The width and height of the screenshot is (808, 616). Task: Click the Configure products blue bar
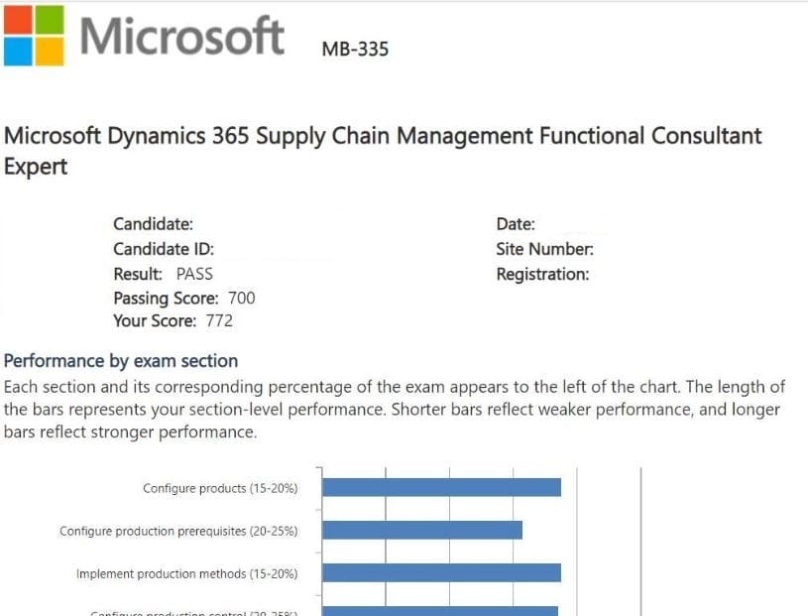tap(441, 487)
